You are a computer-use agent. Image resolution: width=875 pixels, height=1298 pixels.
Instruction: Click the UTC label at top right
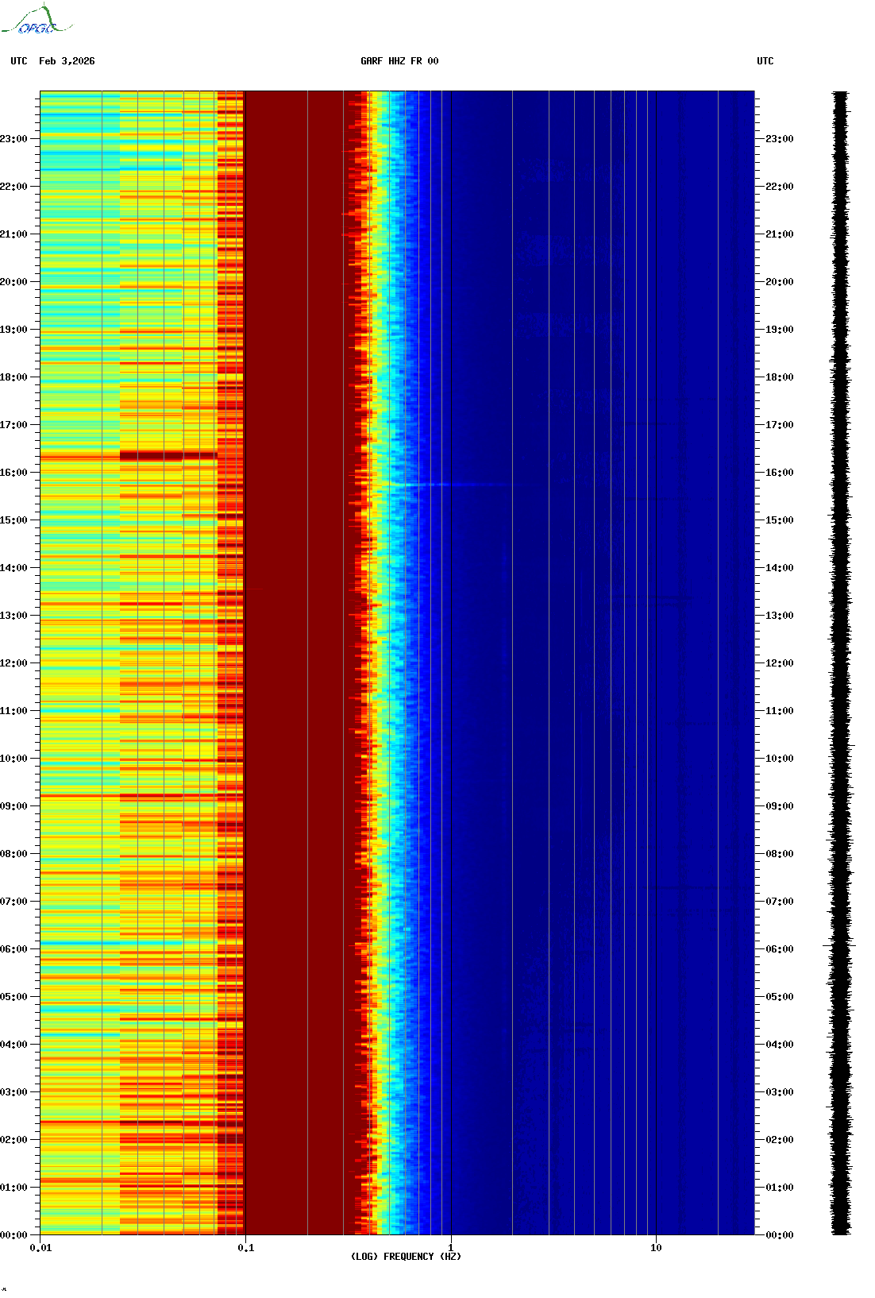[x=765, y=61]
